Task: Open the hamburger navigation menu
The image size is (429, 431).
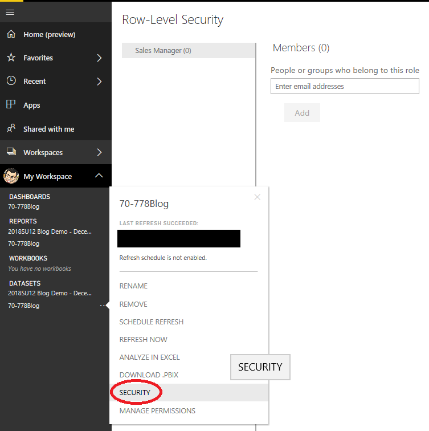Action: [x=10, y=13]
